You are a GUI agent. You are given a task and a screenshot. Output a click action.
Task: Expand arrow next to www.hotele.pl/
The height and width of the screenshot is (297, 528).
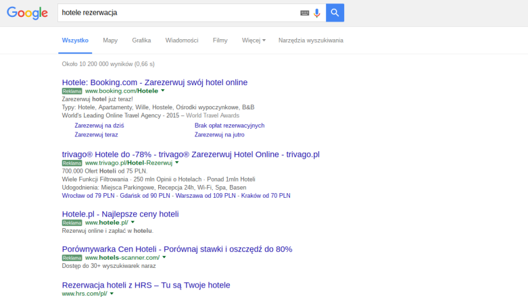pos(133,222)
